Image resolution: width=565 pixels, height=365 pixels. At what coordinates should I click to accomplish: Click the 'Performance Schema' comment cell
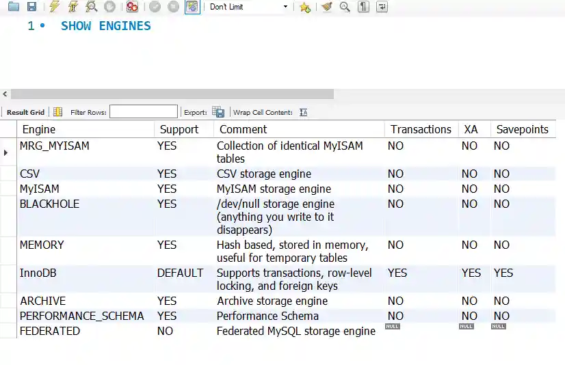click(299, 316)
